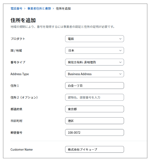Image resolution: width=150 pixels, height=161 pixels.
Task: Expand the 発信方有料: 非地理的 number type selector
Action: (x=94, y=62)
